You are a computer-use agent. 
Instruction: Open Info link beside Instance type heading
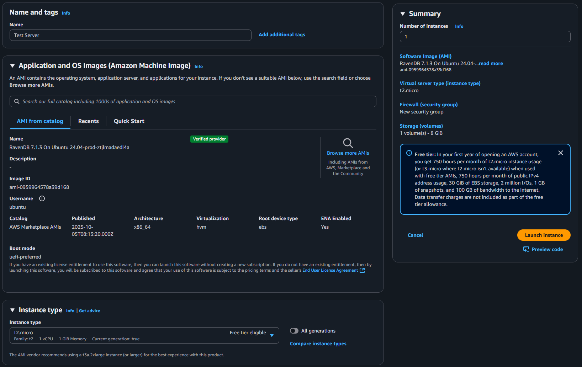tap(70, 311)
